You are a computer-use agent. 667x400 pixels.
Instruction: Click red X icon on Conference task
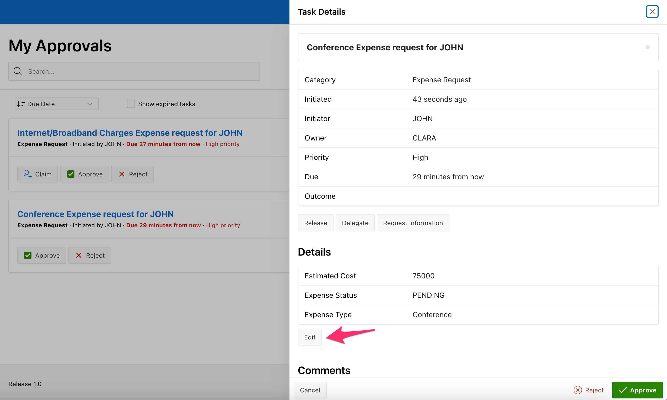tap(79, 255)
